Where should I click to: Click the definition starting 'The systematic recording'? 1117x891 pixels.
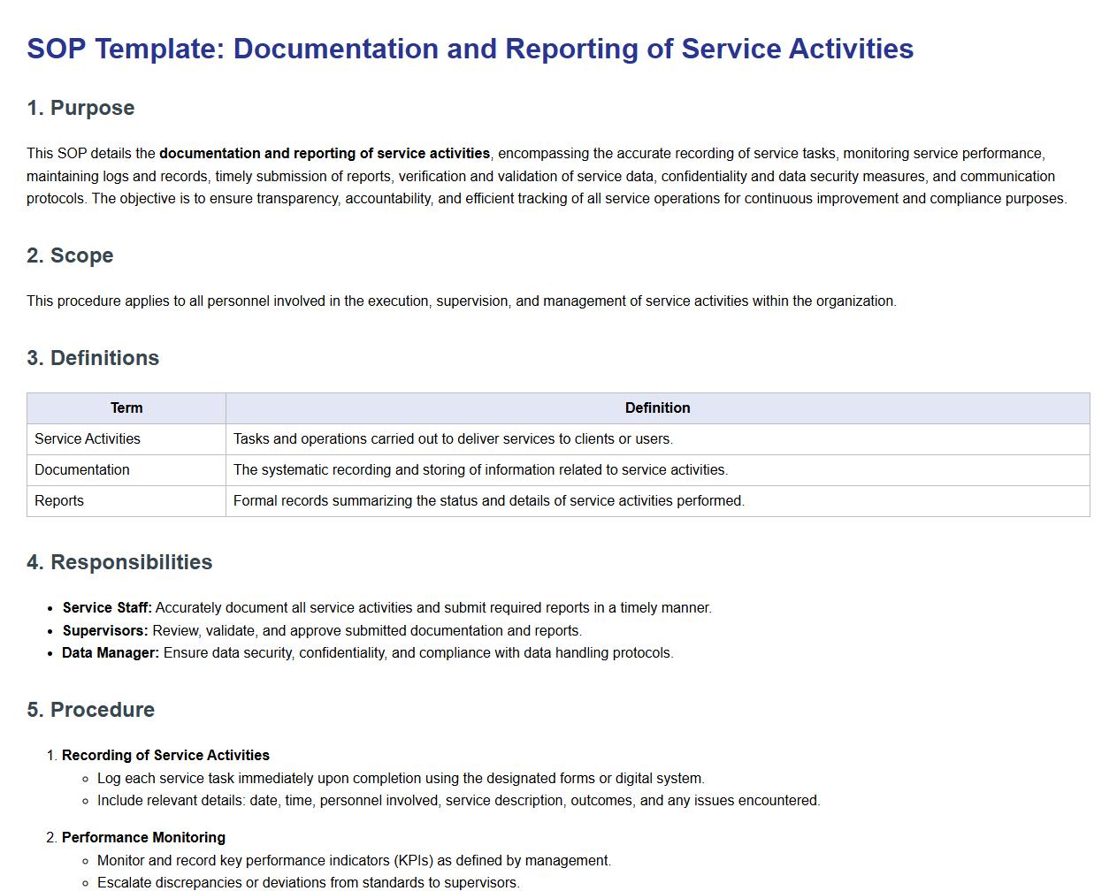480,470
